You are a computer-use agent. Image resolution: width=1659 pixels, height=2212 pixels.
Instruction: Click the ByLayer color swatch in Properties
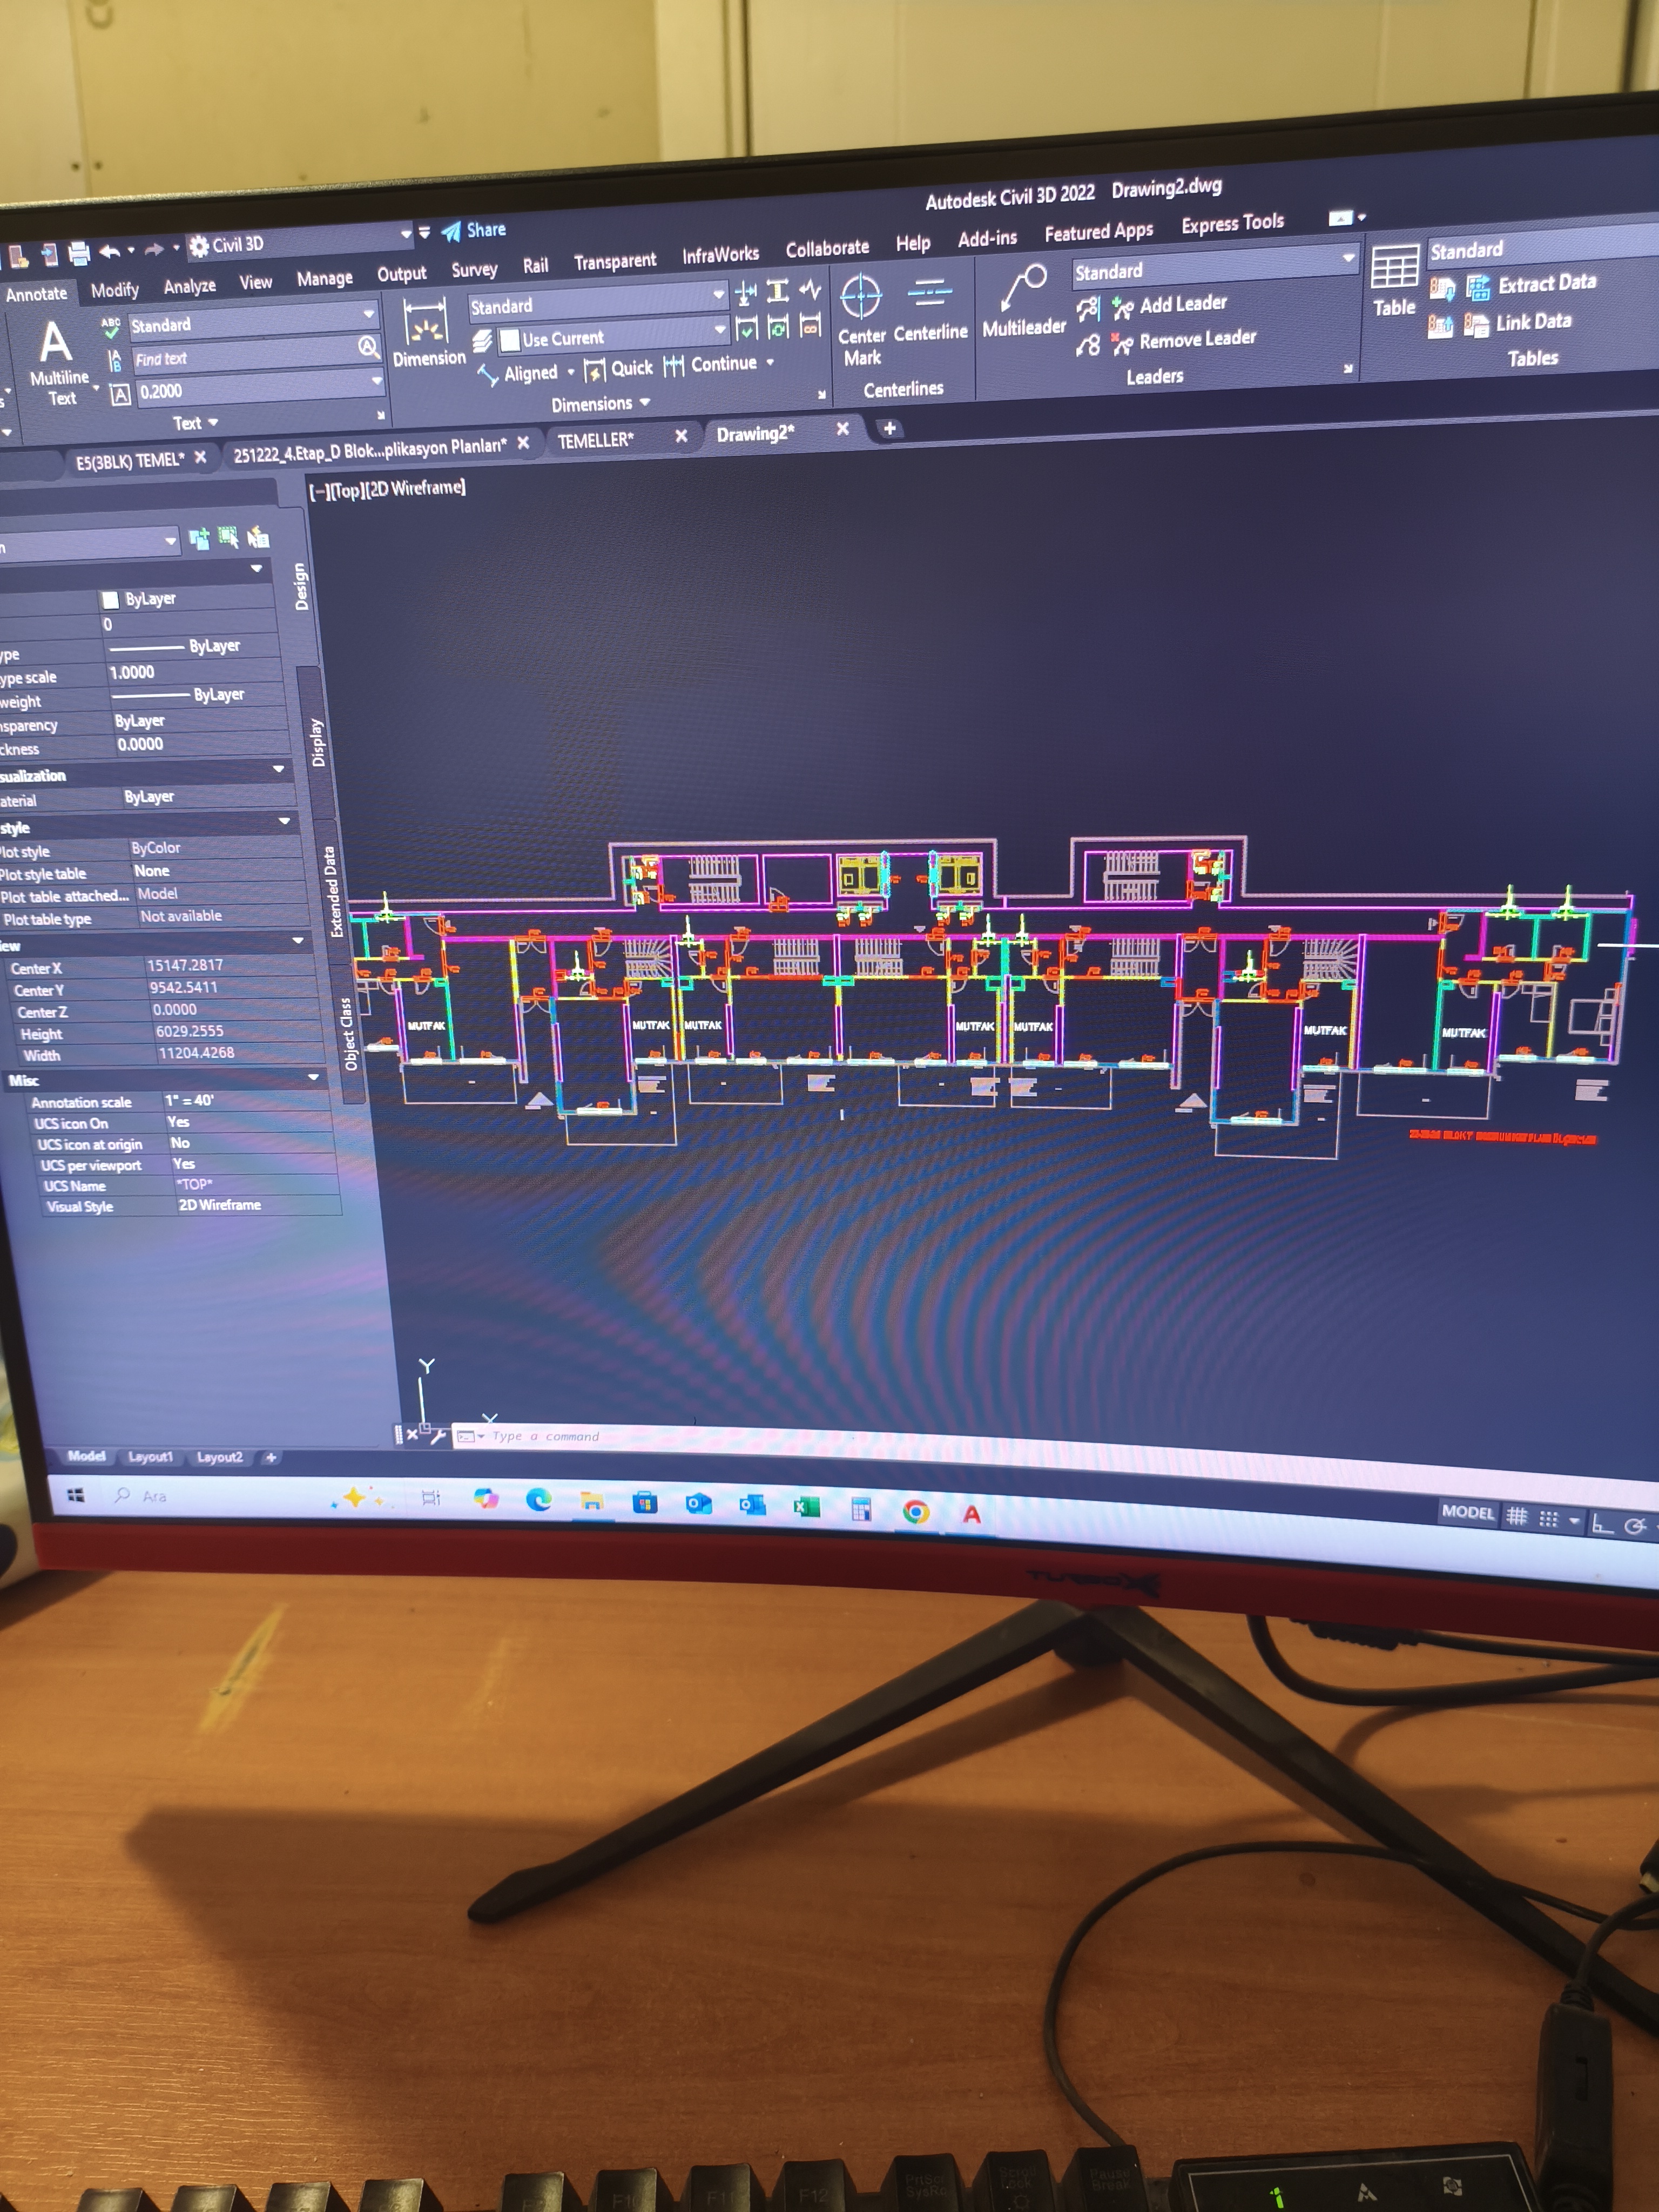110,600
